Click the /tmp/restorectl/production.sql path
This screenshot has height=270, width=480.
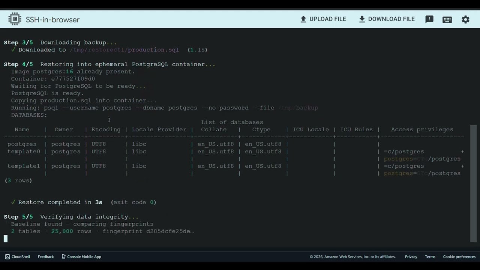click(124, 50)
